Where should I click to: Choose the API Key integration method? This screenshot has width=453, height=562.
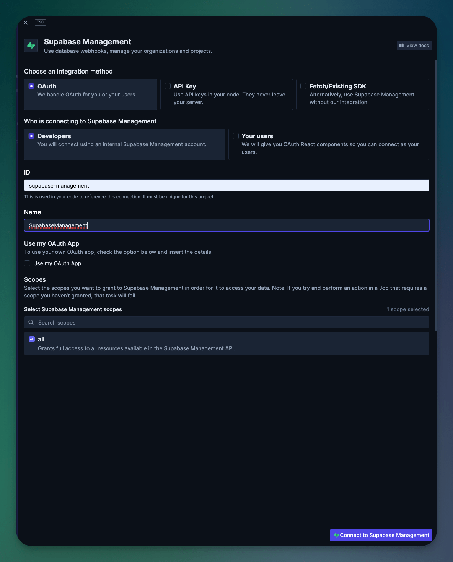pos(226,95)
